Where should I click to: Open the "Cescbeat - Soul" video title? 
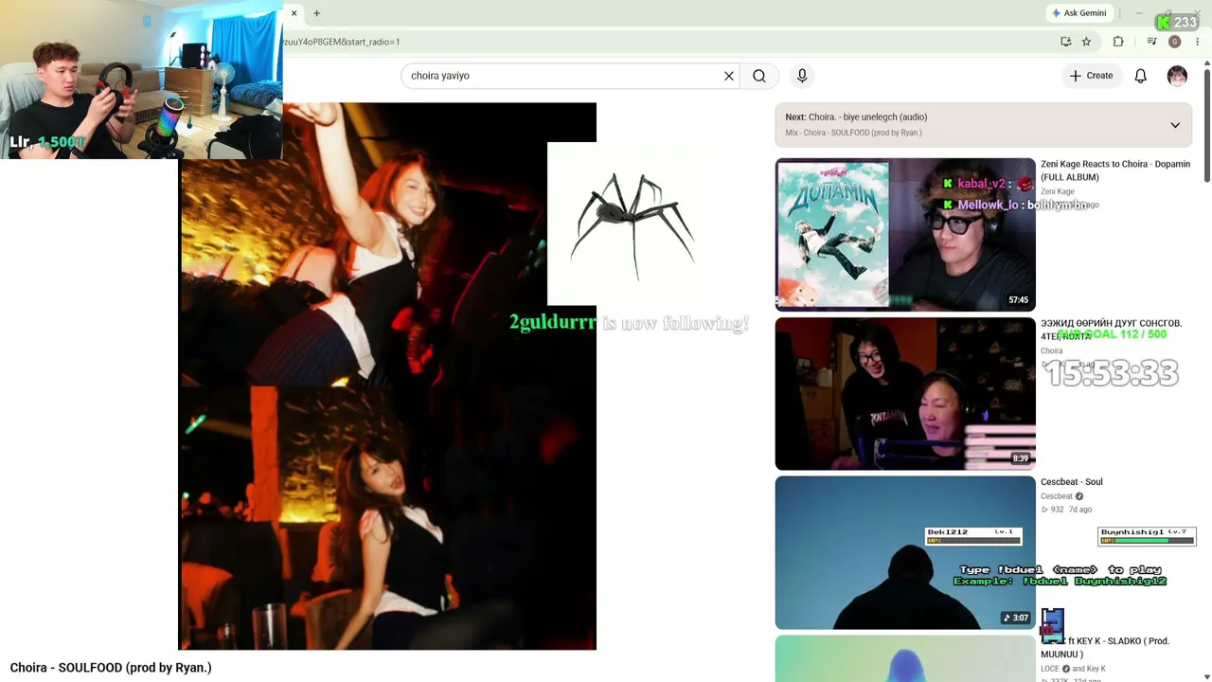click(1072, 482)
